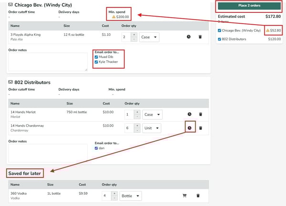Delete 3 Floyds Alpha King item
This screenshot has height=206, width=286.
[x=200, y=37]
